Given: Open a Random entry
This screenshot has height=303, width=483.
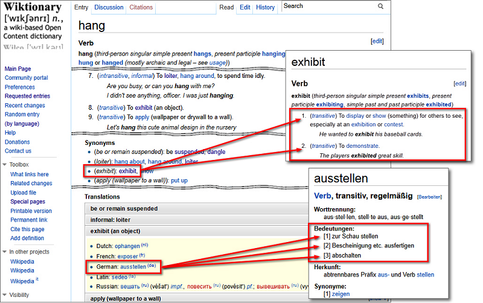Looking at the screenshot, I should click(x=22, y=115).
